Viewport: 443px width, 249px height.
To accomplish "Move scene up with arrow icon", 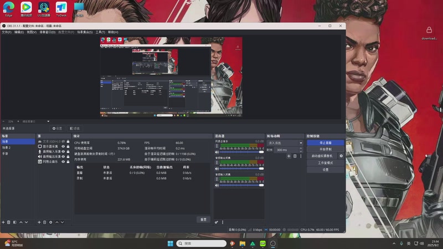I will [21, 222].
